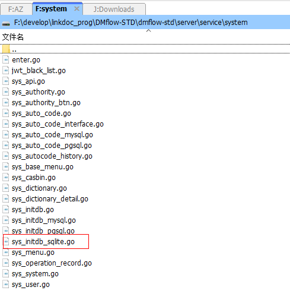Switch to the J:Downloads tab
Viewport: 290px width, 303px height.
pos(114,9)
